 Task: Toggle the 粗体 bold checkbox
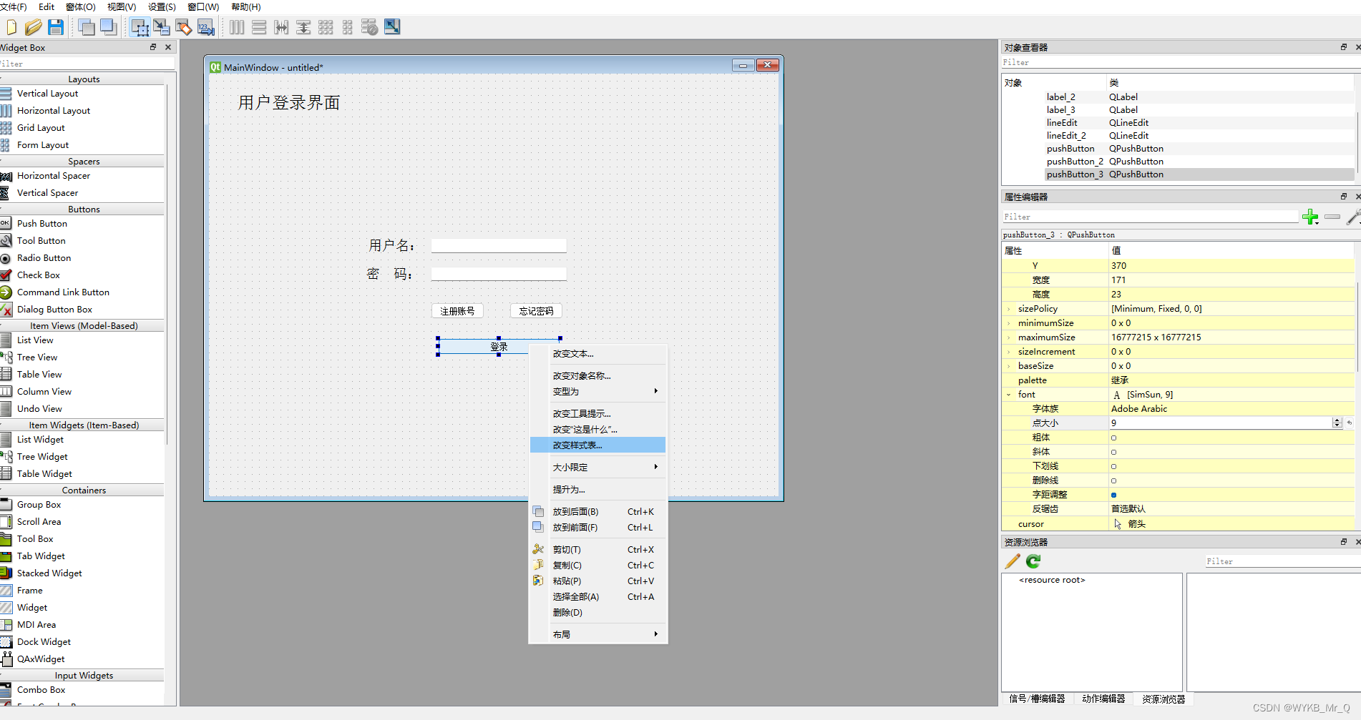[x=1113, y=438]
